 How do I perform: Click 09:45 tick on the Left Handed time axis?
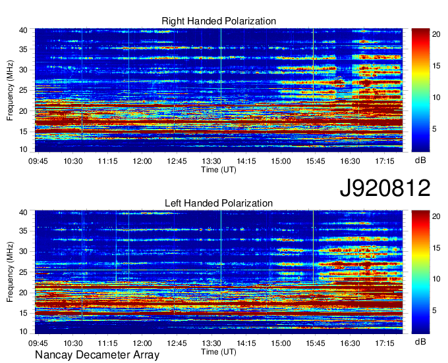[38, 343]
